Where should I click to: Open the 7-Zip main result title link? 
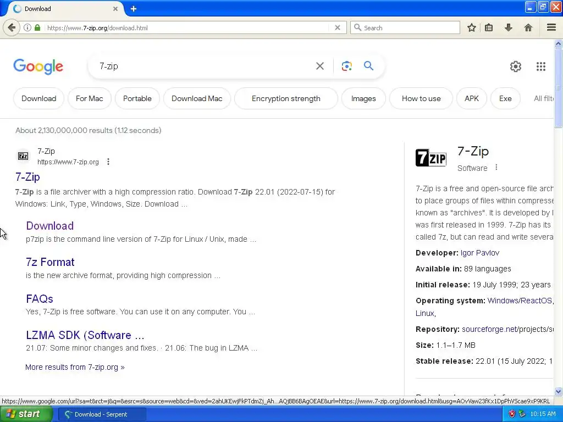[x=27, y=177]
